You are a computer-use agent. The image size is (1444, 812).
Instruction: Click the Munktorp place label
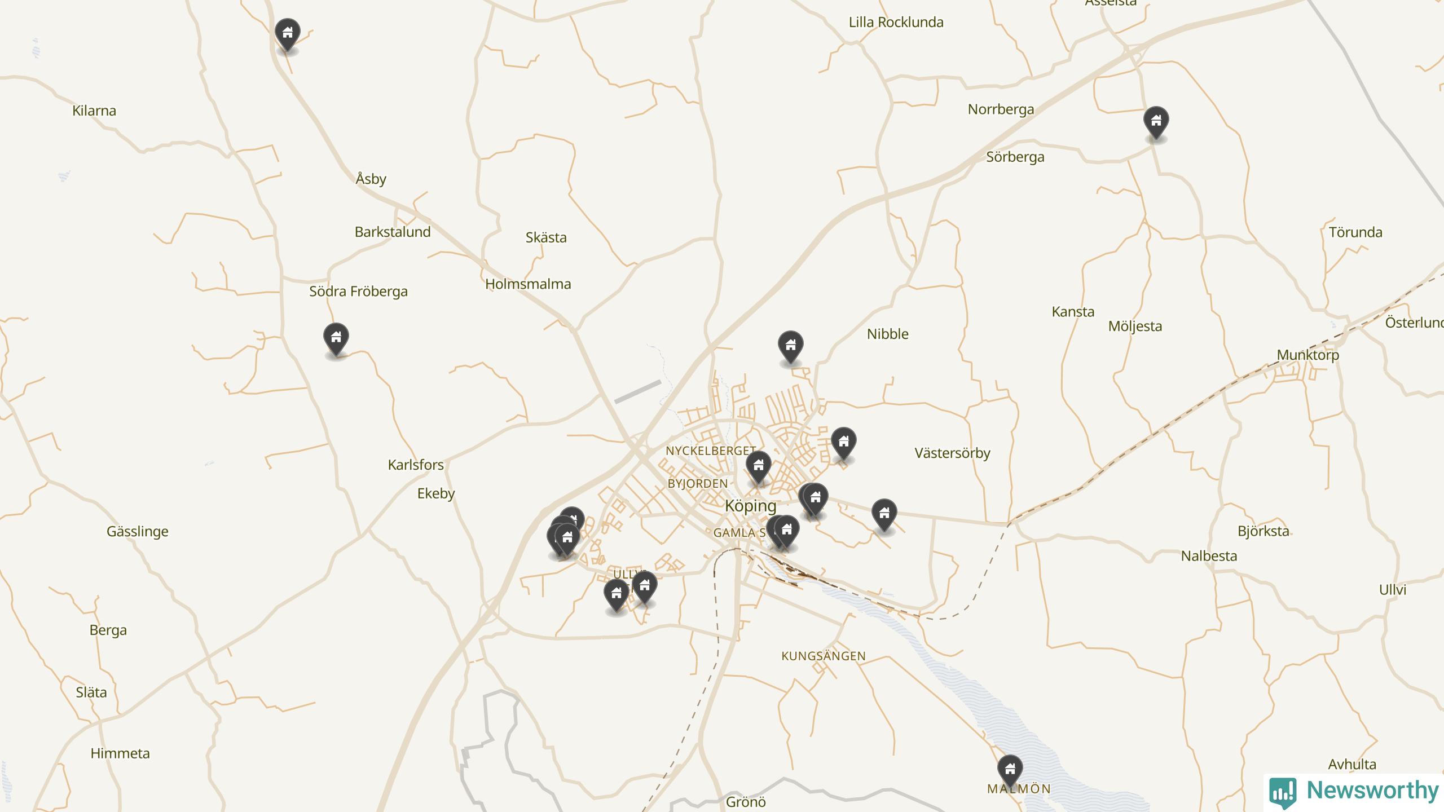[x=1307, y=355]
